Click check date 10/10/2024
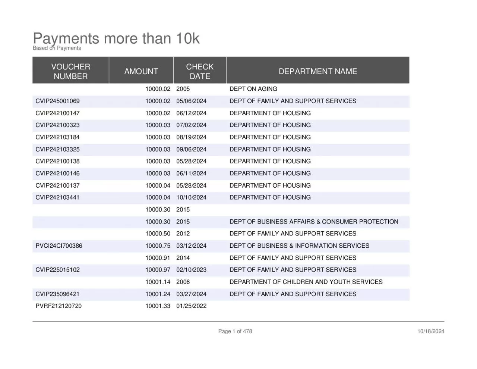This screenshot has width=477, height=369. click(191, 197)
